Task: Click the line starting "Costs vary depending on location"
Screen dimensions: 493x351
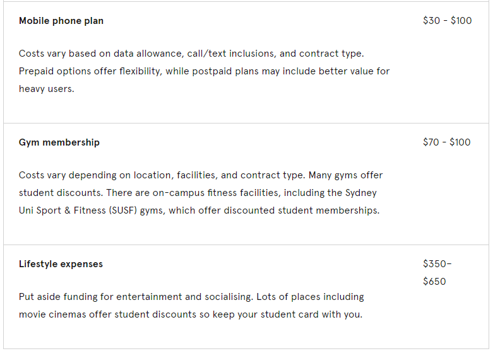Action: coord(201,175)
